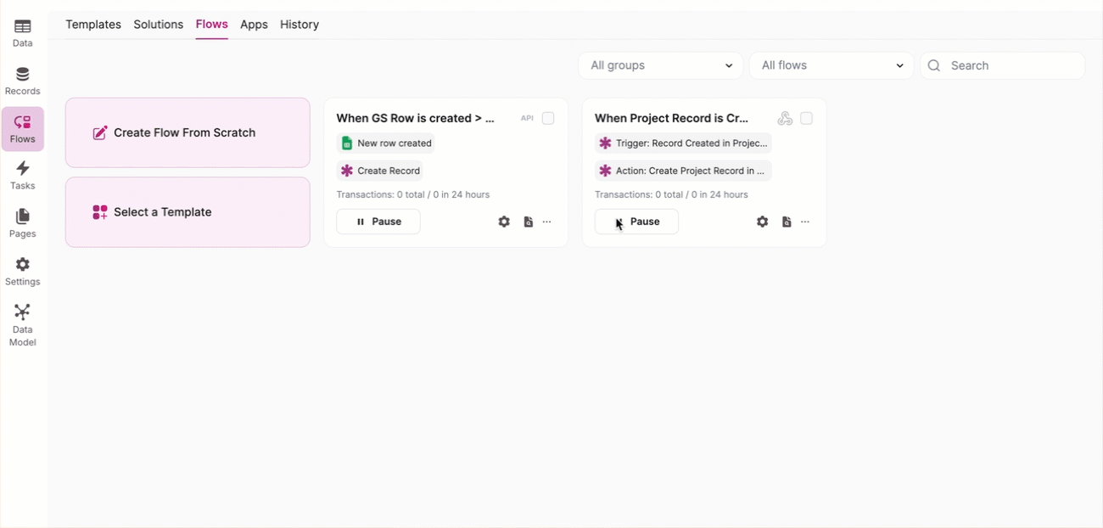Open Settings from the sidebar
The image size is (1103, 528).
coord(22,271)
